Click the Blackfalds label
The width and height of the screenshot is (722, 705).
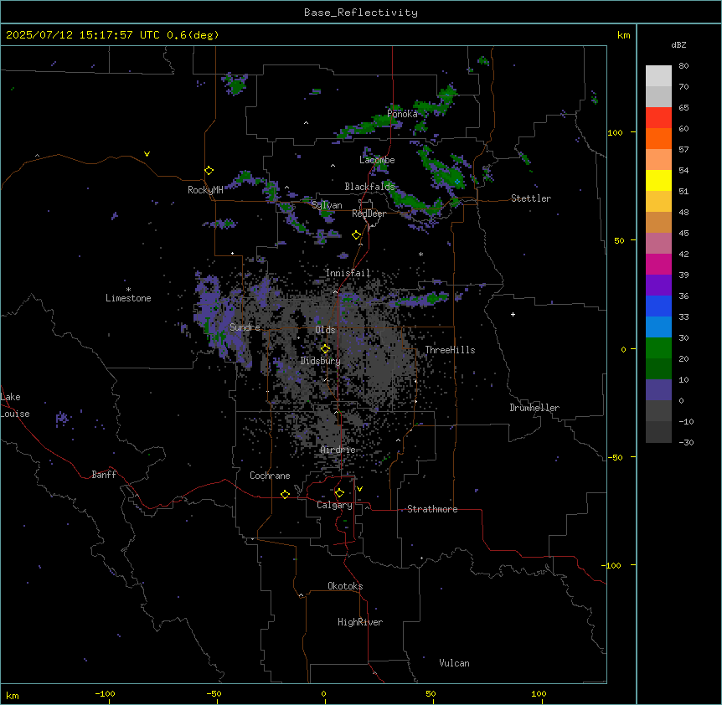click(369, 187)
